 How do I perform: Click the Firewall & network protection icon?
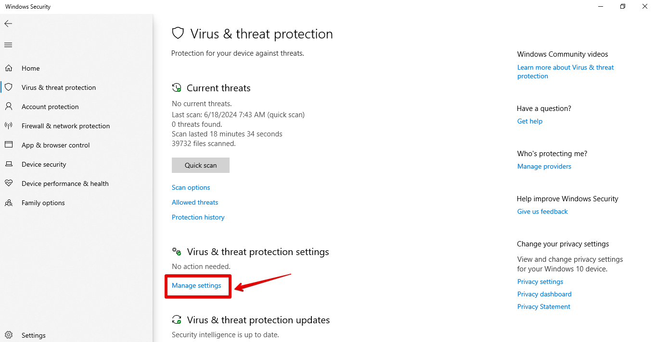(9, 126)
